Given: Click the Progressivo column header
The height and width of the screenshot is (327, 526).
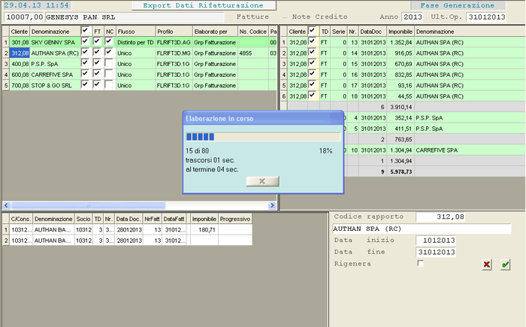Looking at the screenshot, I should click(234, 219).
